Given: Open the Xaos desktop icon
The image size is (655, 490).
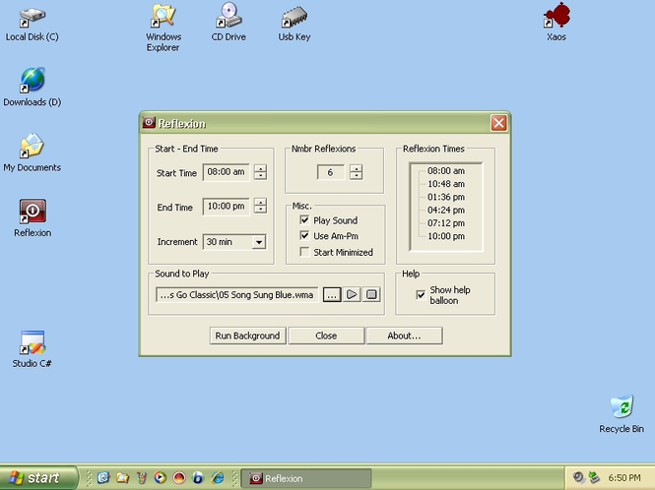Looking at the screenshot, I should [x=557, y=22].
